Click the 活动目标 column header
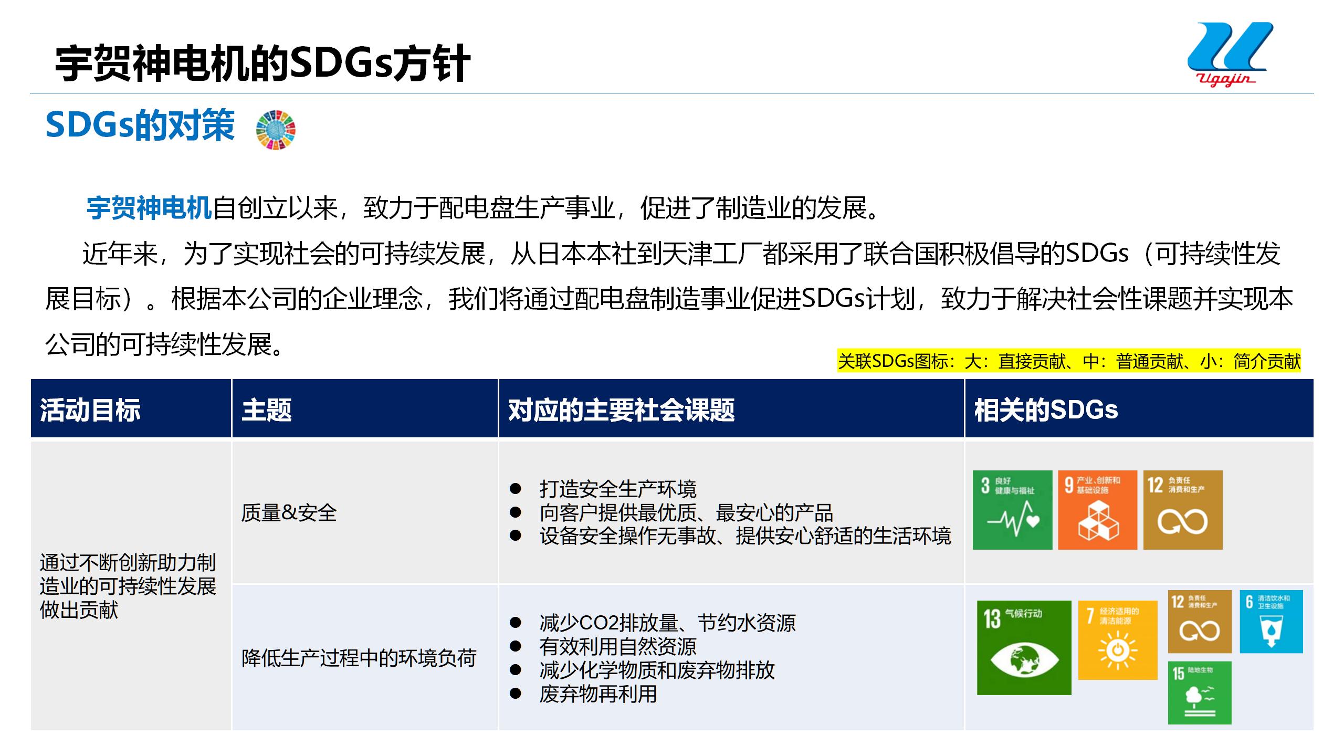The height and width of the screenshot is (756, 1344). tap(90, 410)
